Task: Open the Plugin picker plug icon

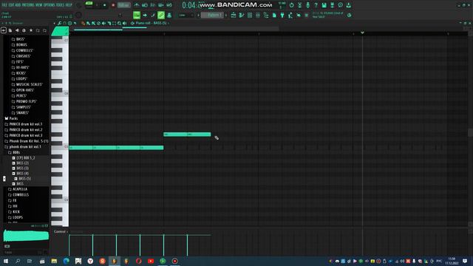Action: (x=282, y=15)
